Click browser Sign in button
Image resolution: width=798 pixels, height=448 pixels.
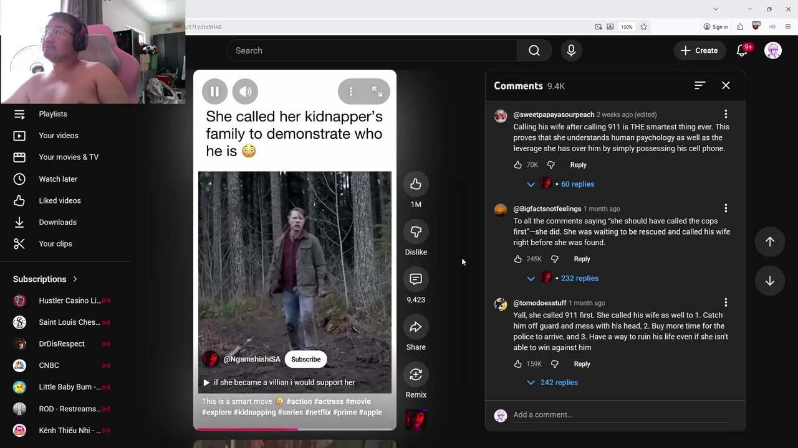(x=716, y=27)
